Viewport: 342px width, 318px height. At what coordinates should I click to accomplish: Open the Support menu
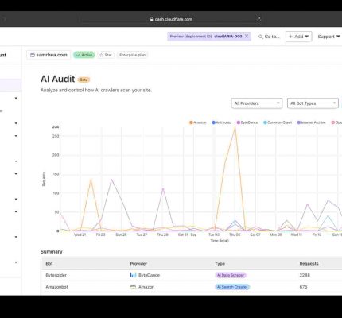[x=328, y=37]
